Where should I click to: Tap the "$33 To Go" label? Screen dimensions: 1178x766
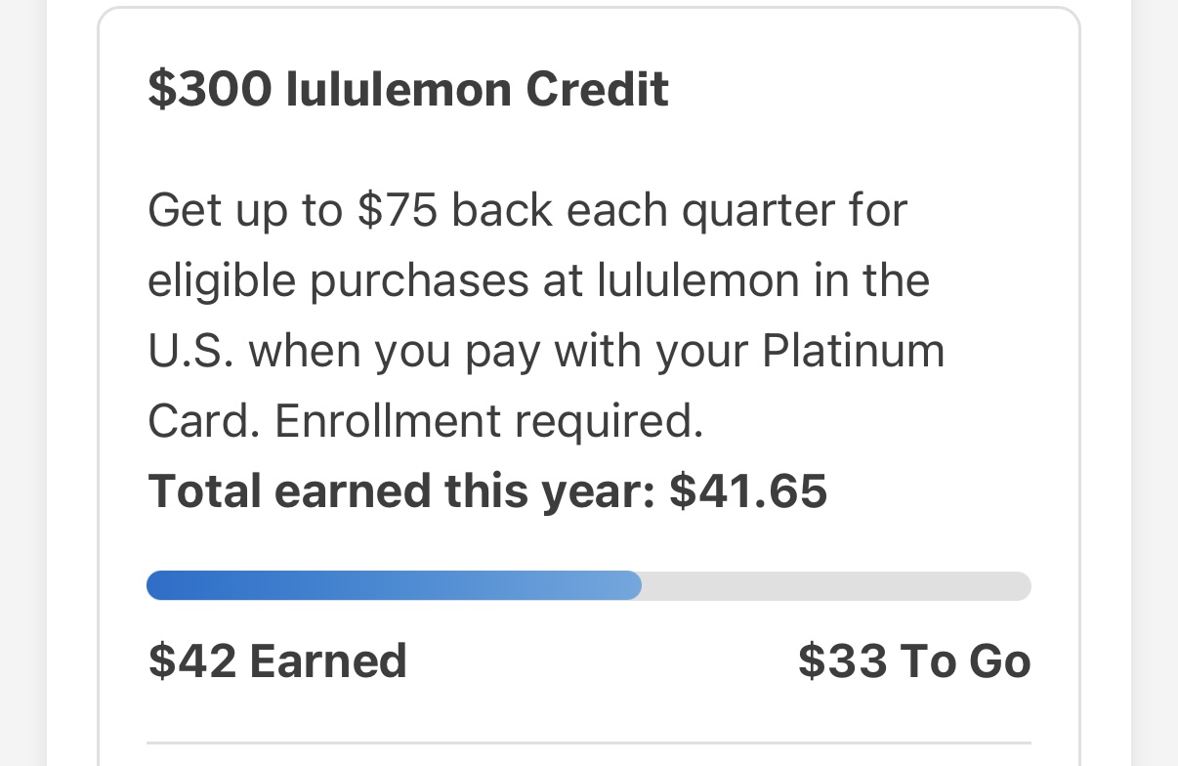[914, 661]
